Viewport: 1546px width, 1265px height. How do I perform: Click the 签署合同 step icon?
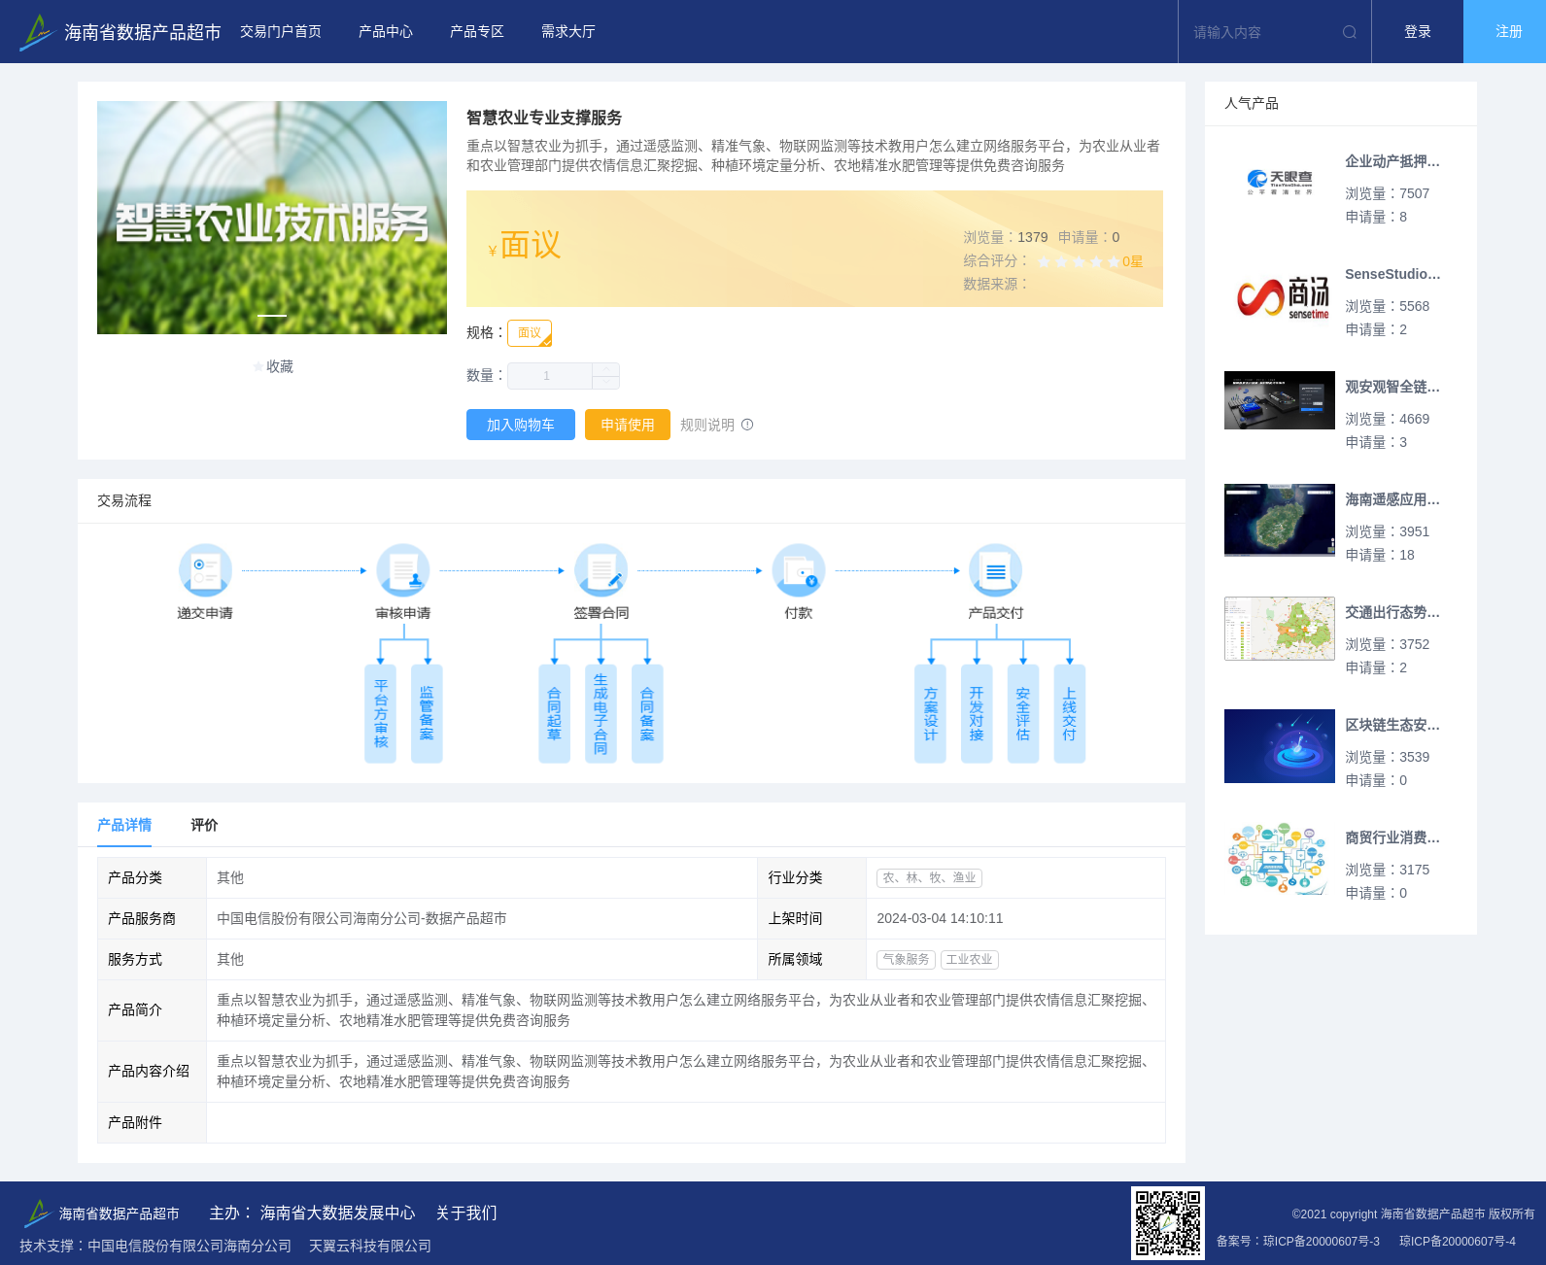[x=601, y=570]
